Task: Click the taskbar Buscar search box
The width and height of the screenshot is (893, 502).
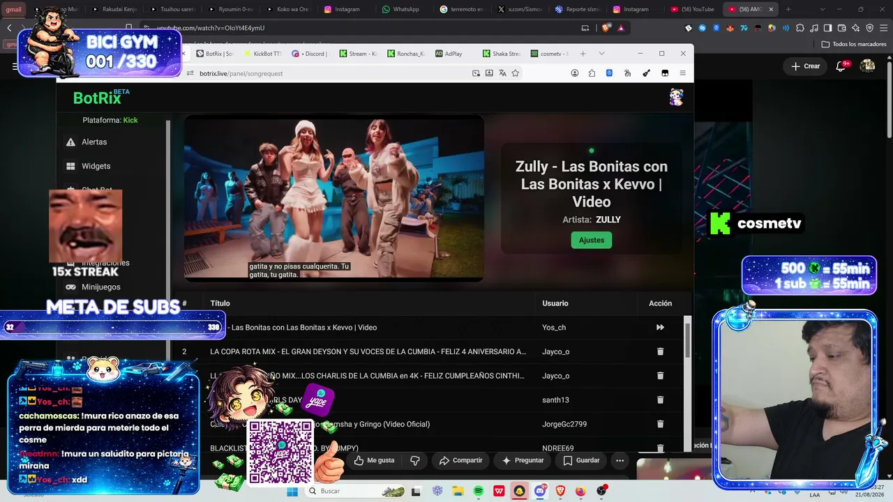Action: (x=356, y=491)
